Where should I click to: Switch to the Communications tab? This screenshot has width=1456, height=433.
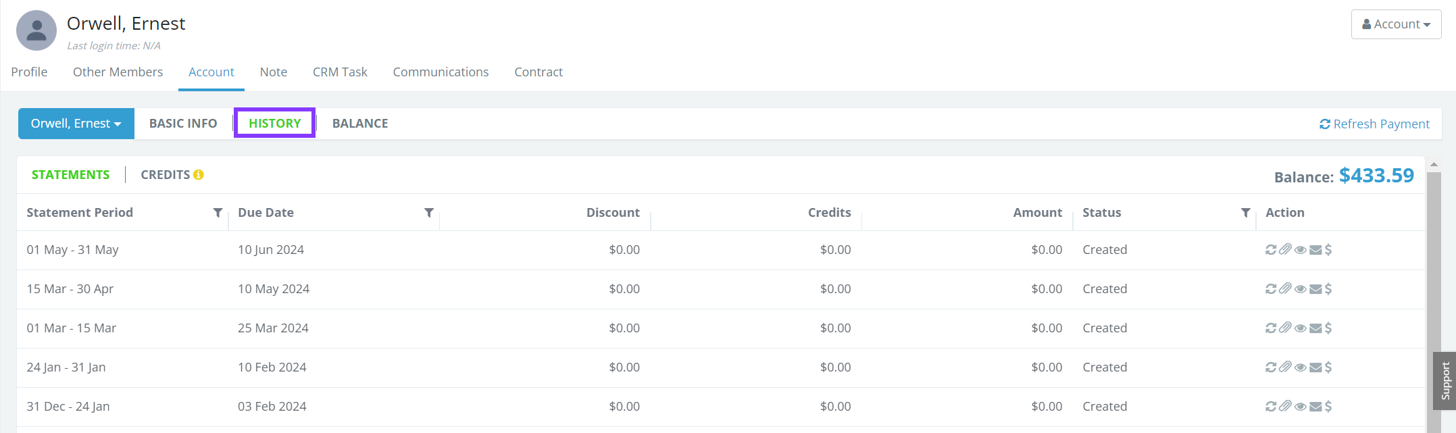pyautogui.click(x=441, y=72)
